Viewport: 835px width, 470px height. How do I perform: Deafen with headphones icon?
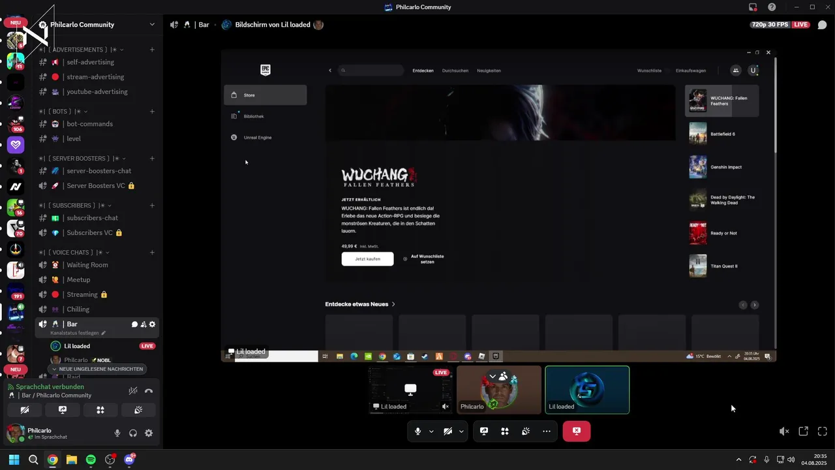(133, 433)
